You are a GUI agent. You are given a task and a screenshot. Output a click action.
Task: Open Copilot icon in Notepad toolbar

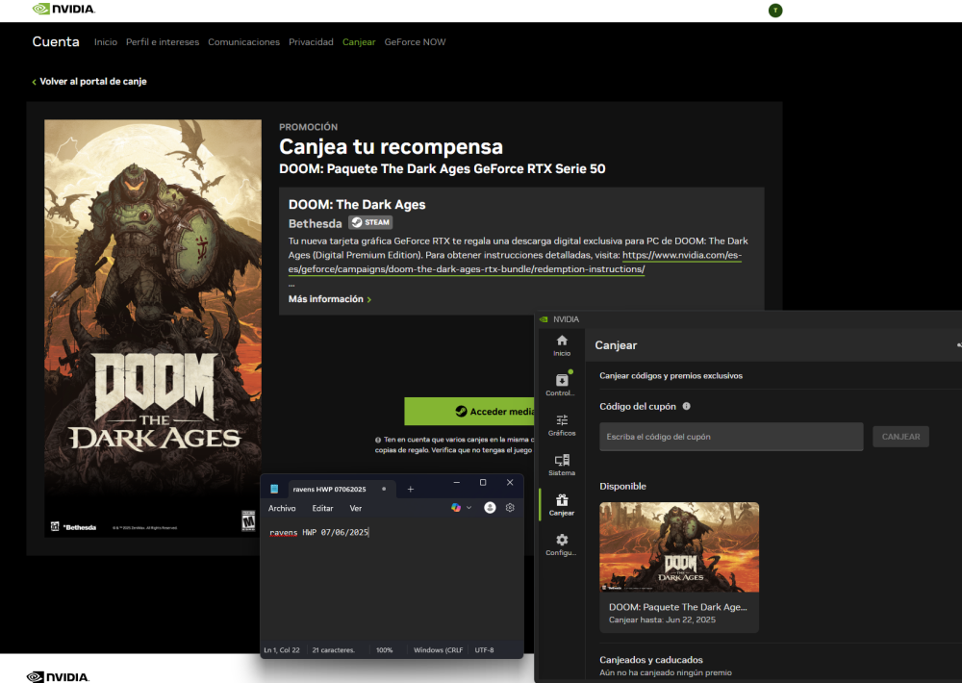pos(455,508)
